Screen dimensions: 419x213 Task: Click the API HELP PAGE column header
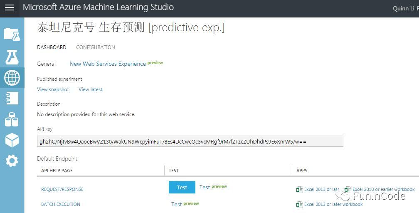point(57,171)
